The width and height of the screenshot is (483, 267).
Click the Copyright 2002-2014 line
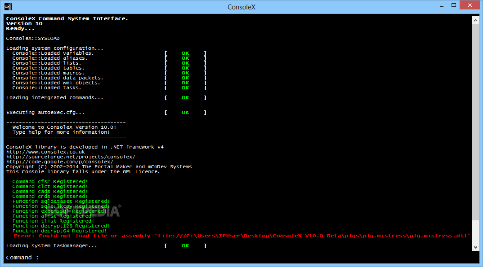(x=99, y=166)
